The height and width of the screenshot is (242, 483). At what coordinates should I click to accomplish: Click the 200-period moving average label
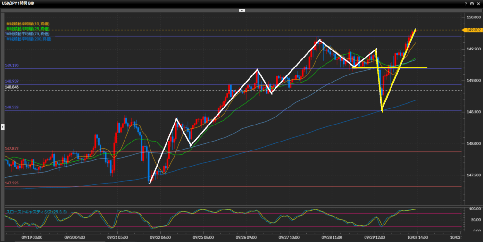(28, 39)
